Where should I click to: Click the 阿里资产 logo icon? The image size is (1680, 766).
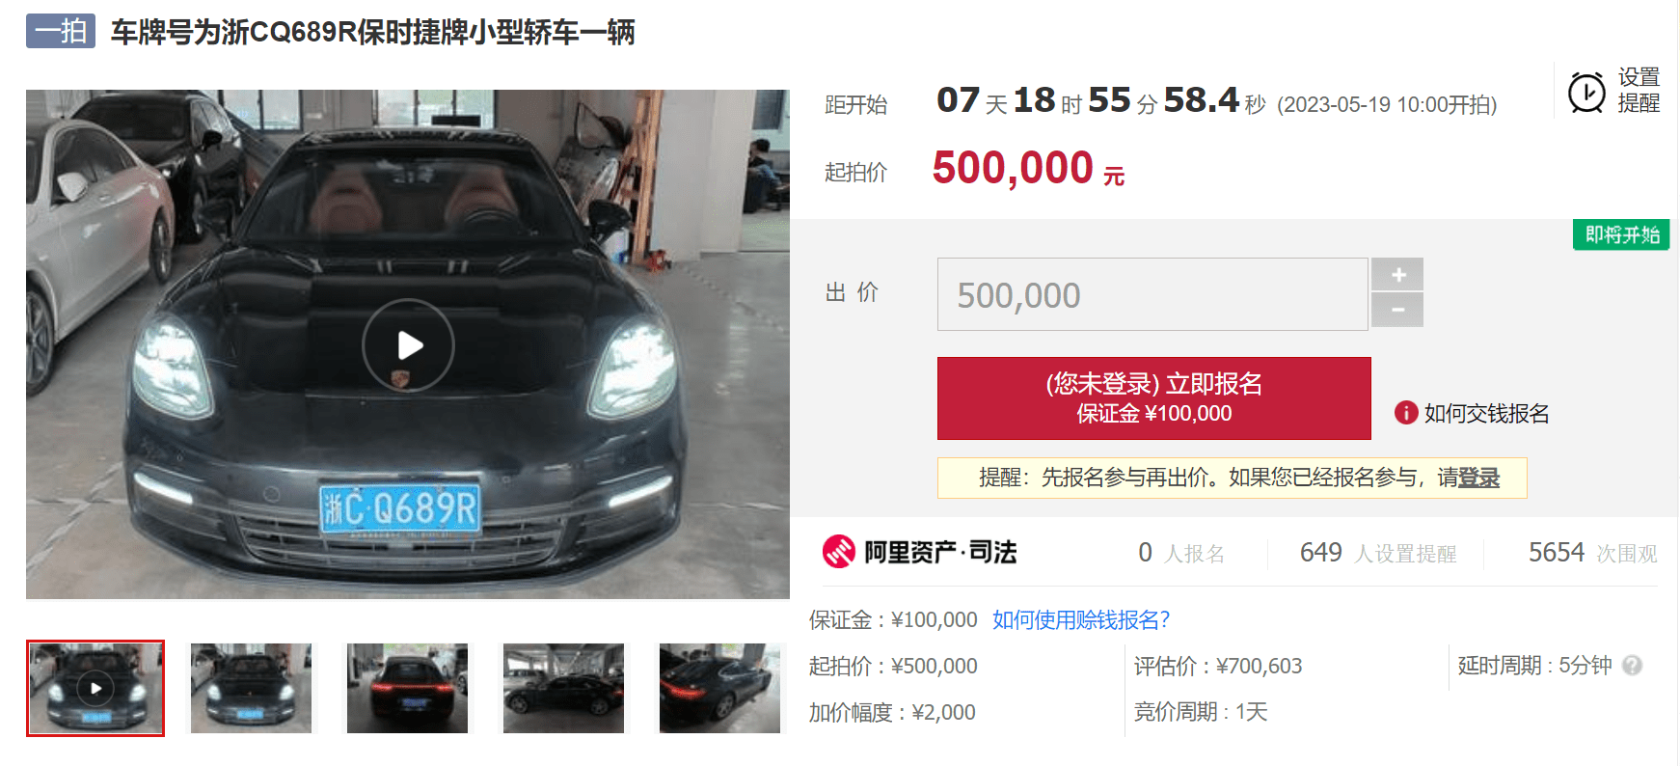pos(839,552)
